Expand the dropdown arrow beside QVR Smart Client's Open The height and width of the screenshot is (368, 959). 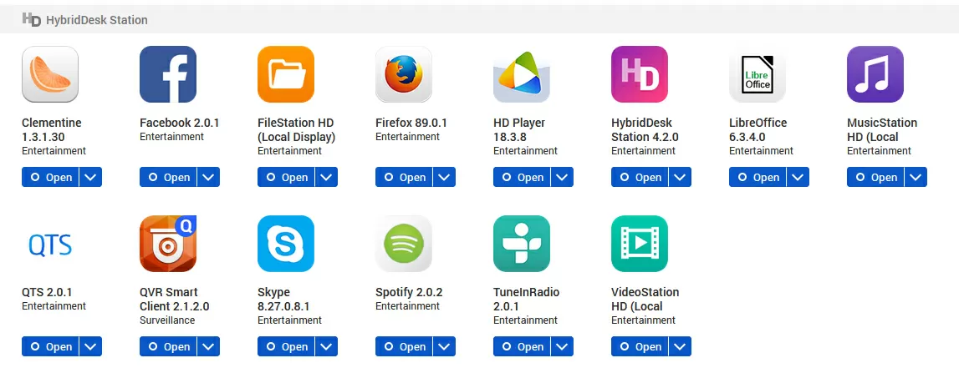[x=208, y=346]
